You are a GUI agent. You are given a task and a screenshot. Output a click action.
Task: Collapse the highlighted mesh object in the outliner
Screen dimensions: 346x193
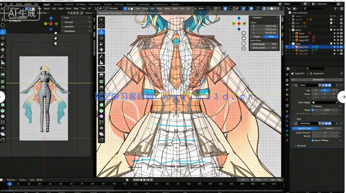point(293,47)
